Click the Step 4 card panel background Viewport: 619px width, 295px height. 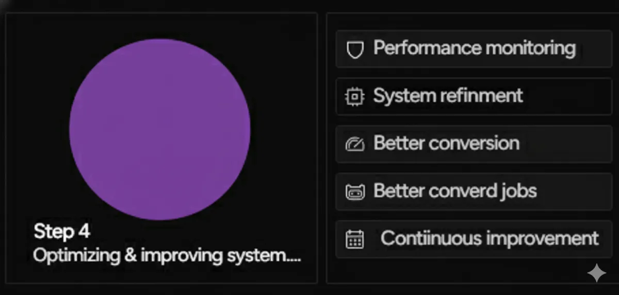click(x=161, y=148)
